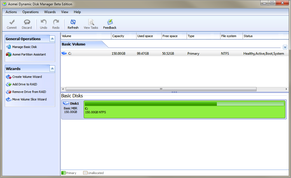Sort by Type column header
This screenshot has width=291, height=178.
pos(203,36)
